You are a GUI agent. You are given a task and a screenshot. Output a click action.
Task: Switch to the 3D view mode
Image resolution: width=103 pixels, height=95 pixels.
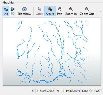tap(13, 11)
